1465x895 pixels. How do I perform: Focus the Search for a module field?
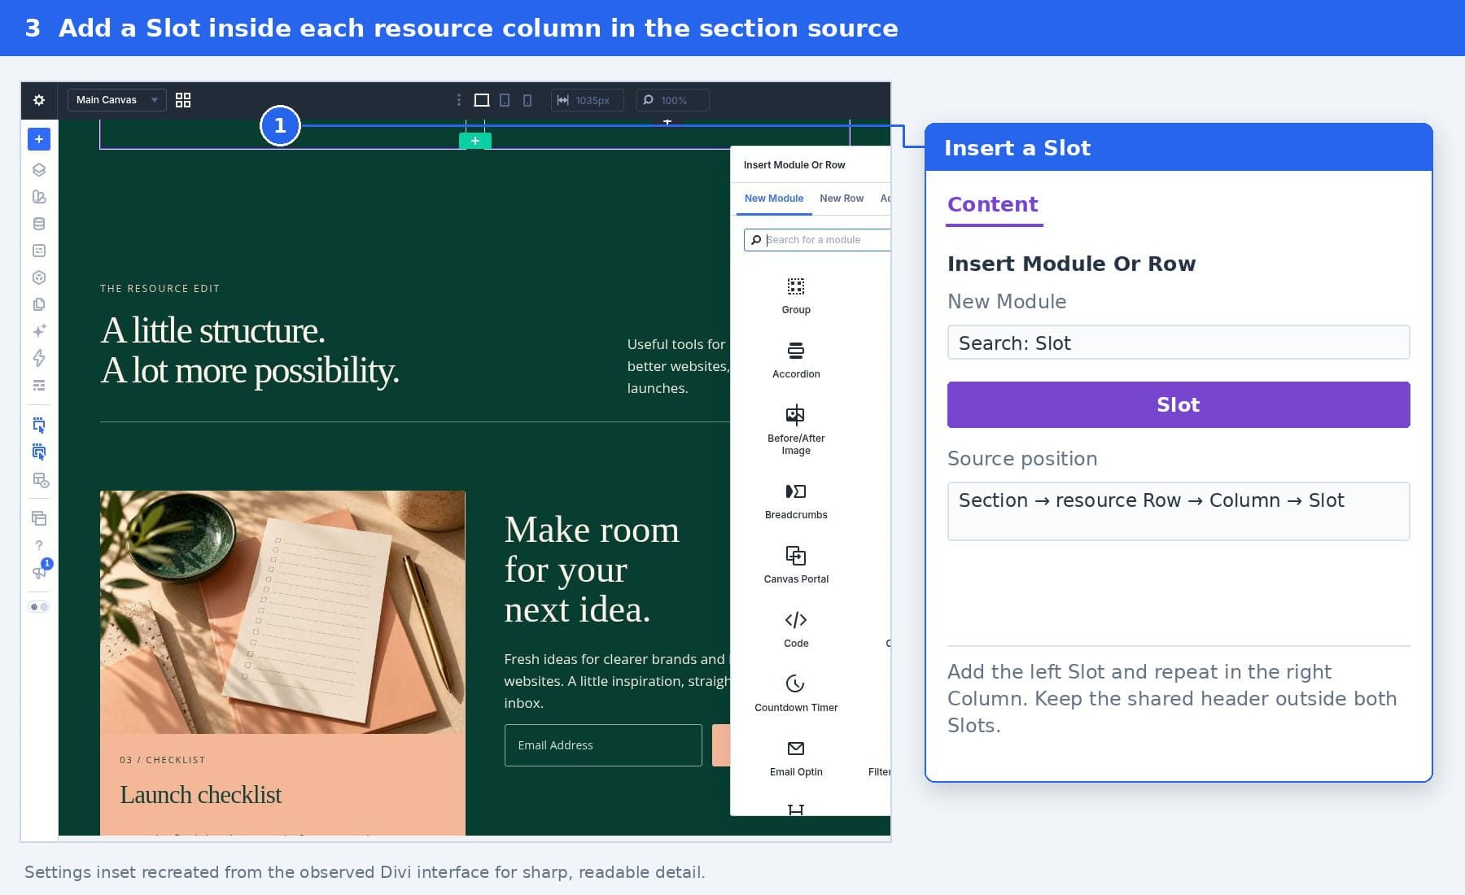tap(817, 240)
